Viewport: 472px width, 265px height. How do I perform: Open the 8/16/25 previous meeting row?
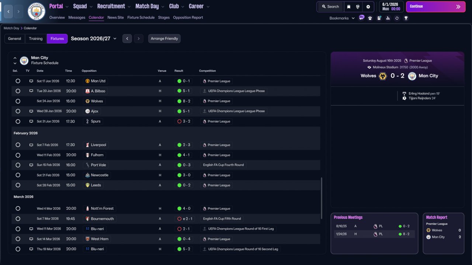(374, 226)
